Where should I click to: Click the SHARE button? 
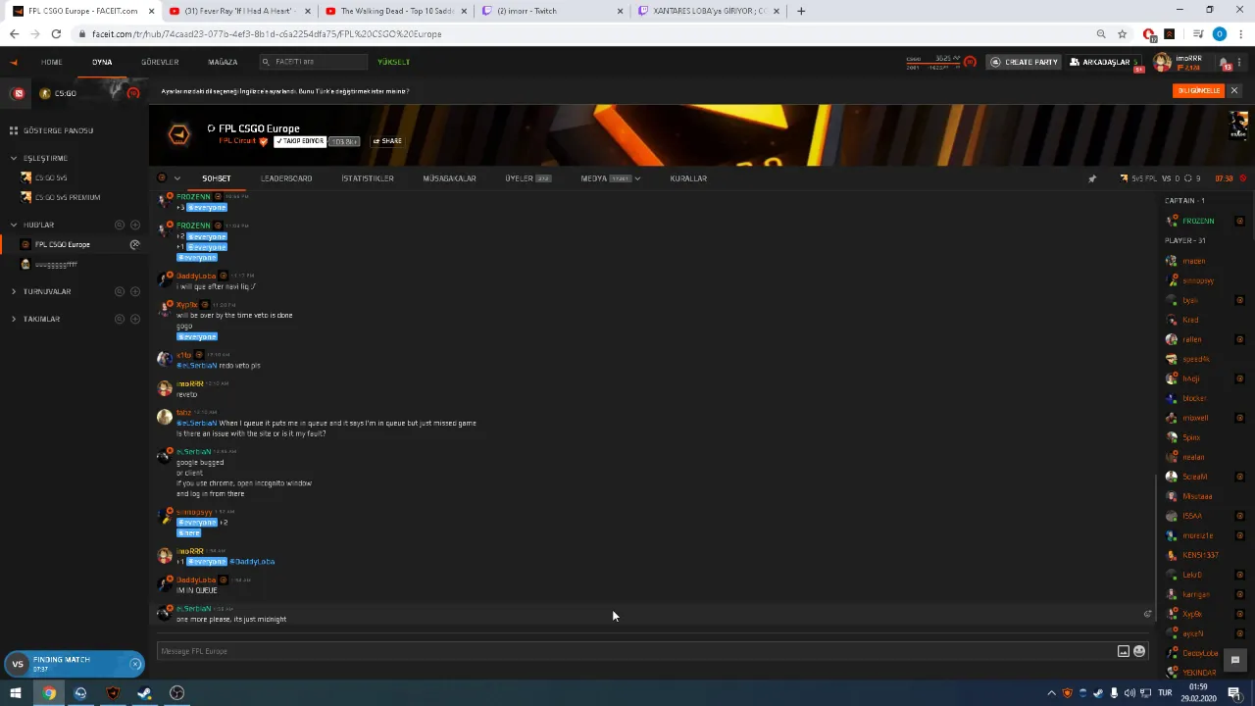(x=387, y=141)
